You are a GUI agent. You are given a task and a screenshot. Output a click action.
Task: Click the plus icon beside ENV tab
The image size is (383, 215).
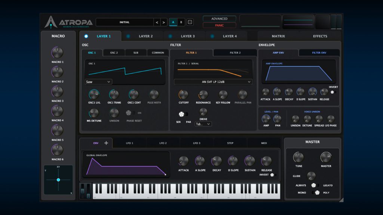point(106,143)
